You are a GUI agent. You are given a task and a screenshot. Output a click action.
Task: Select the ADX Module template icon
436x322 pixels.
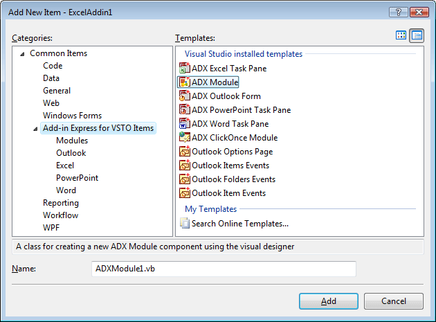185,82
